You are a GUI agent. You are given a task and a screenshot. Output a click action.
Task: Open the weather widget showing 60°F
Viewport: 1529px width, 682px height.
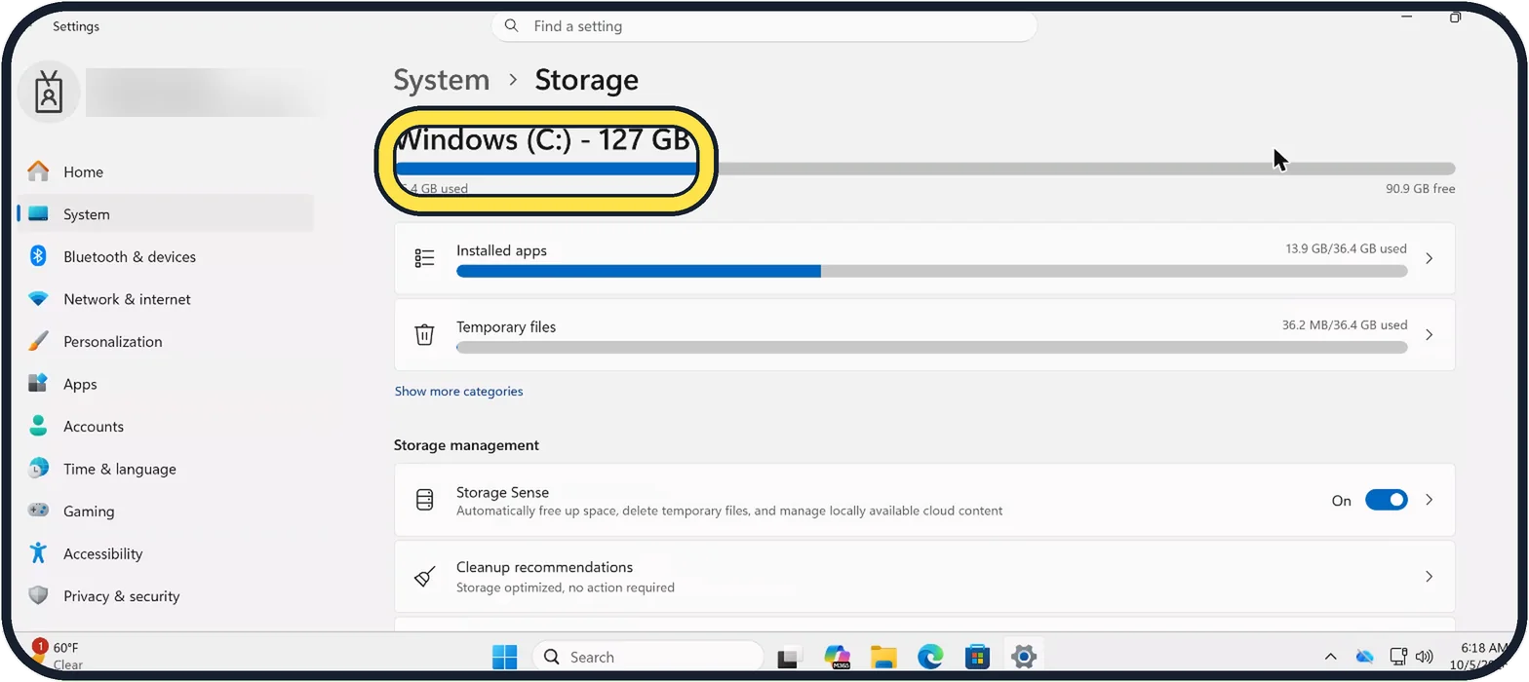[57, 656]
